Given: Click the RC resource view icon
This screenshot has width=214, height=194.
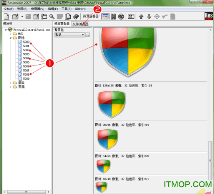Looking at the screenshot, I should pyautogui.click(x=121, y=17).
